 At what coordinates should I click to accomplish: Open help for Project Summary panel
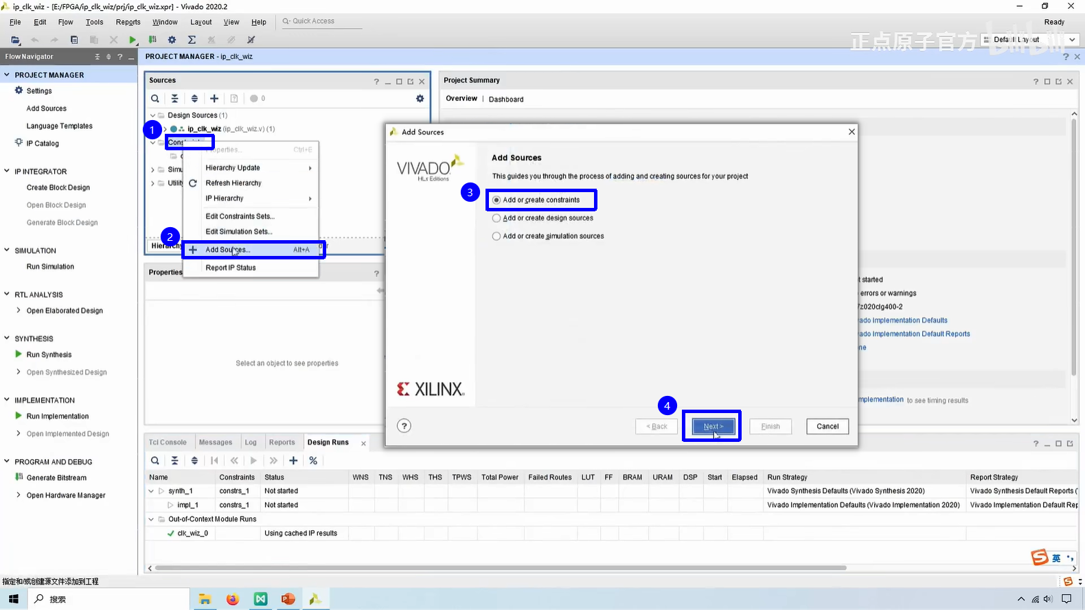(x=1036, y=82)
